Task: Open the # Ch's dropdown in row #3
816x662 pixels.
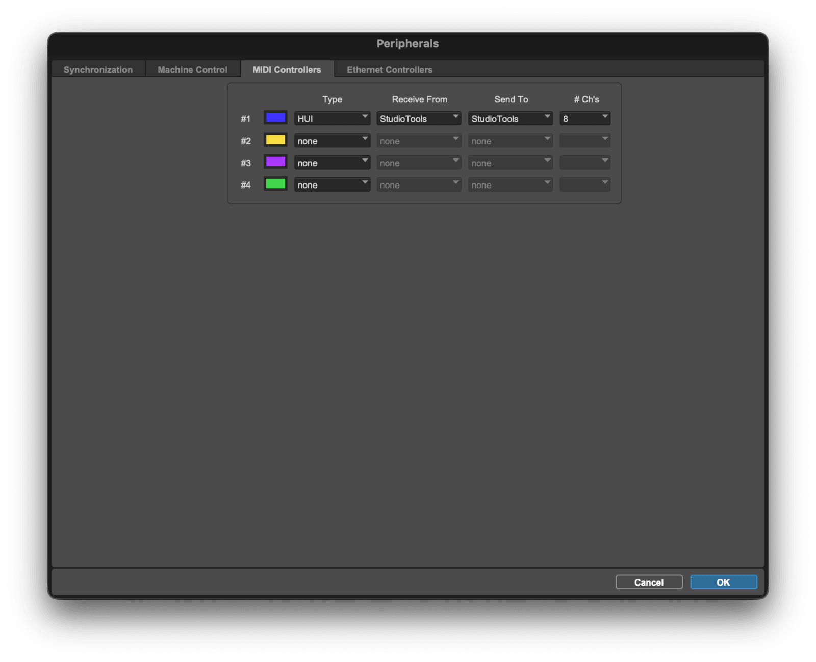Action: (x=585, y=163)
